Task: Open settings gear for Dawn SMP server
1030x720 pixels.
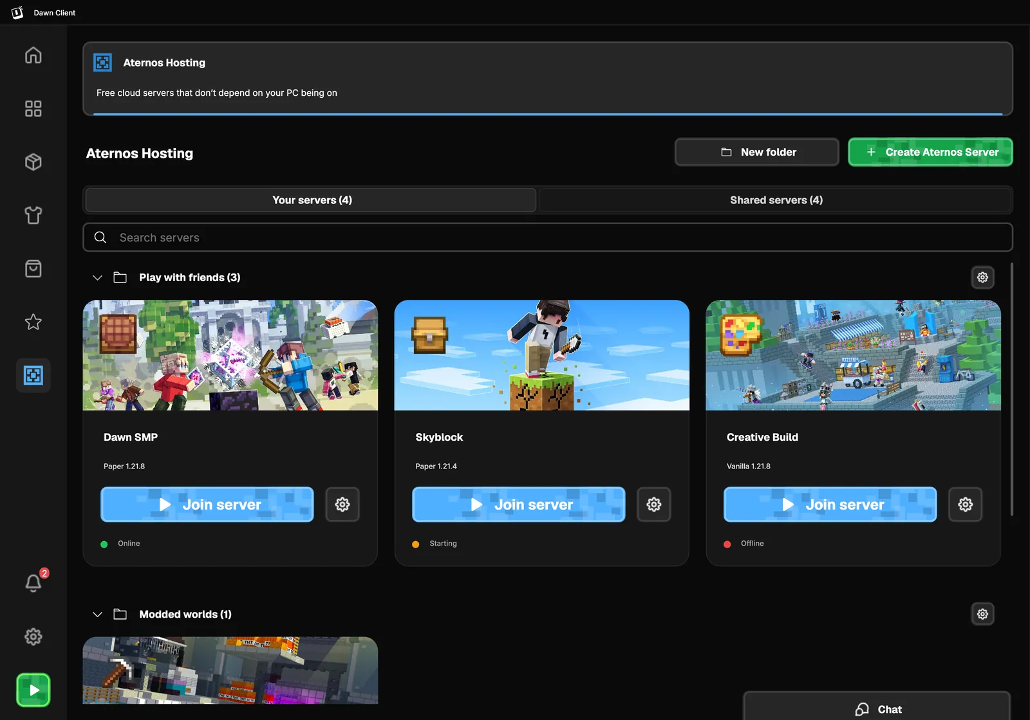Action: click(342, 504)
